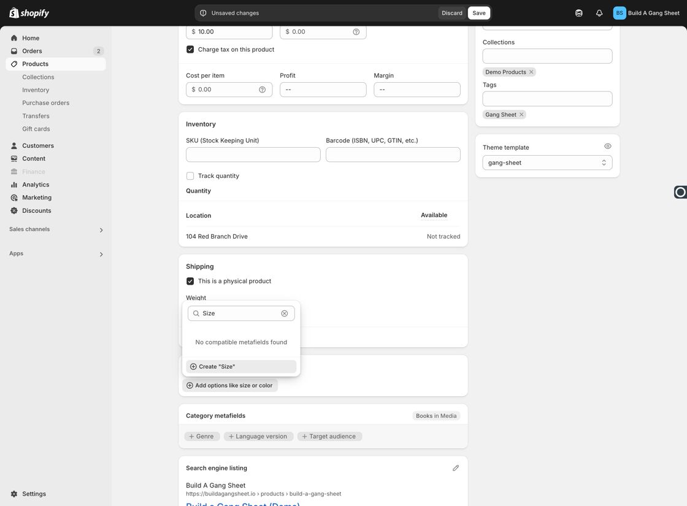Click the Margin field
The image size is (687, 506).
tap(416, 90)
